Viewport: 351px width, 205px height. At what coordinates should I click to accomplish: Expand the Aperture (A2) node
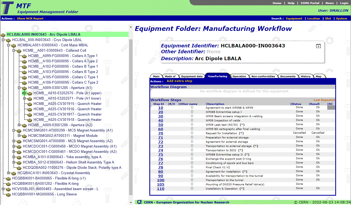tap(19, 125)
